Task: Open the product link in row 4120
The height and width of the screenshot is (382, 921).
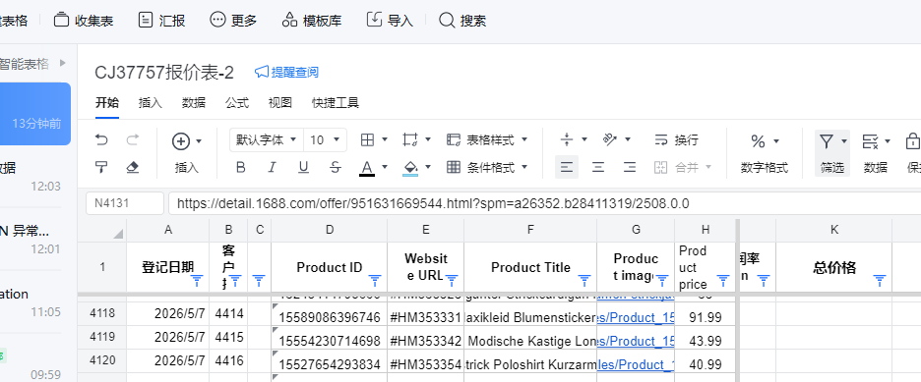Action: pos(636,364)
